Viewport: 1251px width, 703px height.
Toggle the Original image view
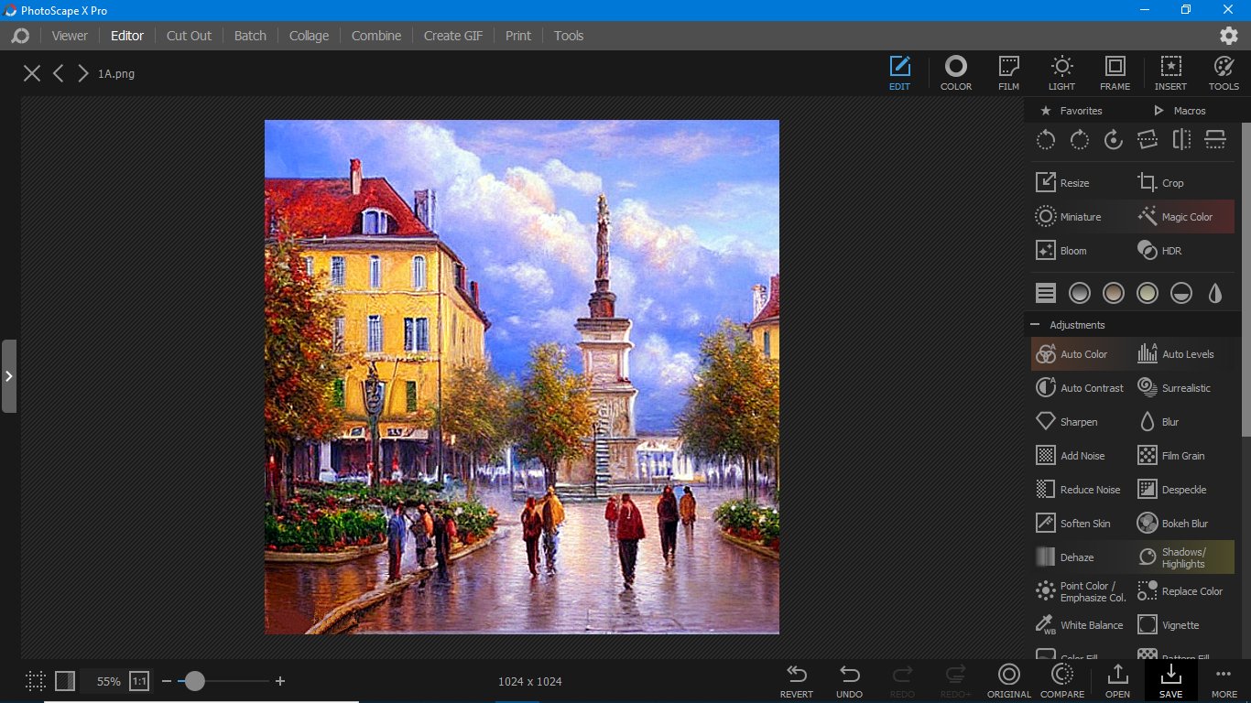(1009, 682)
